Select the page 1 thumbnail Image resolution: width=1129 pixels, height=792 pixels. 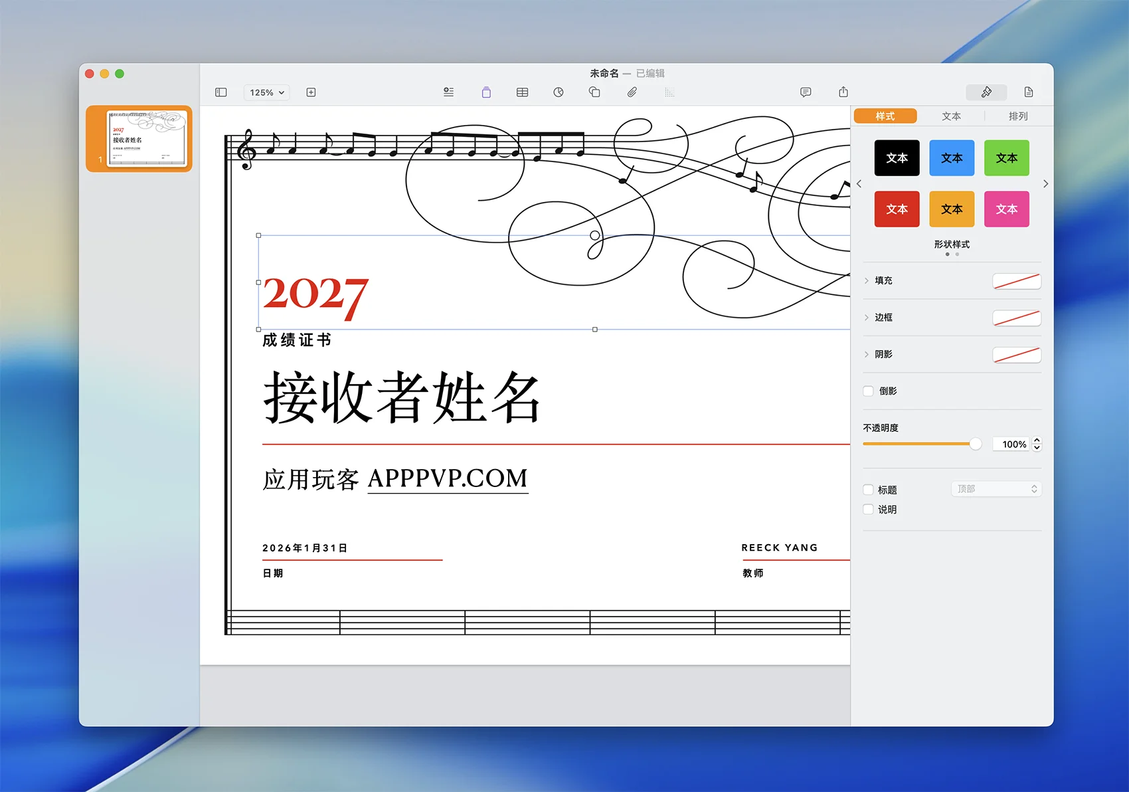coord(147,139)
